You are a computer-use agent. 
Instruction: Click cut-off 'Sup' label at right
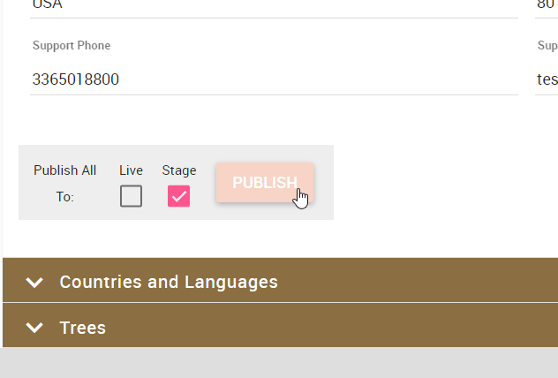click(x=547, y=46)
